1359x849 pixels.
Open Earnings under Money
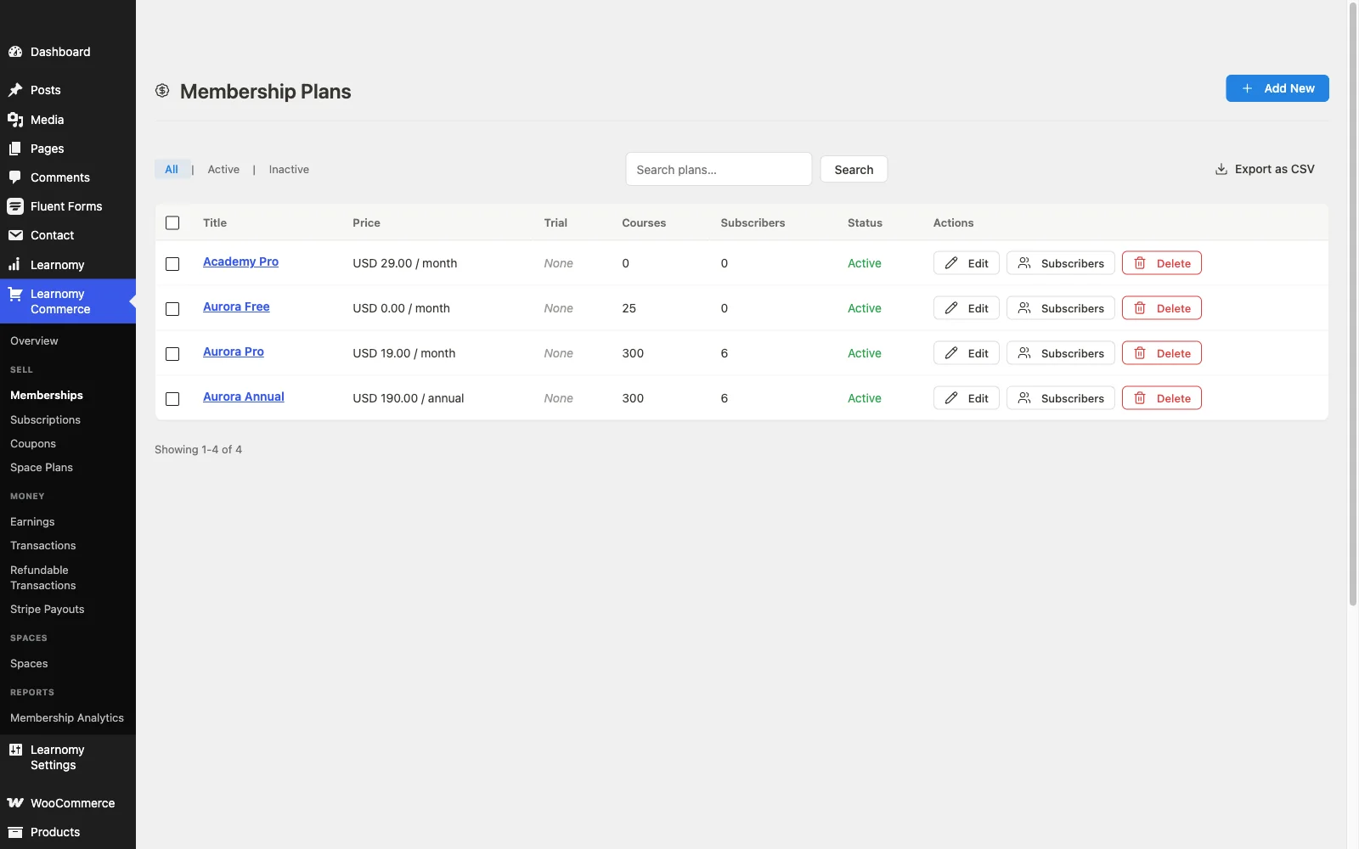click(32, 522)
